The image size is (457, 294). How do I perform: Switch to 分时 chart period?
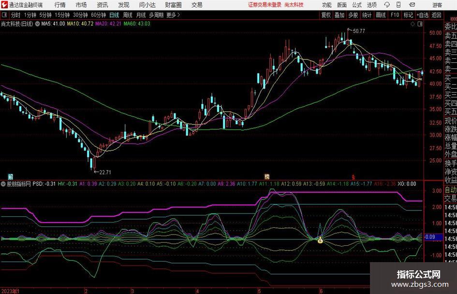15,15
